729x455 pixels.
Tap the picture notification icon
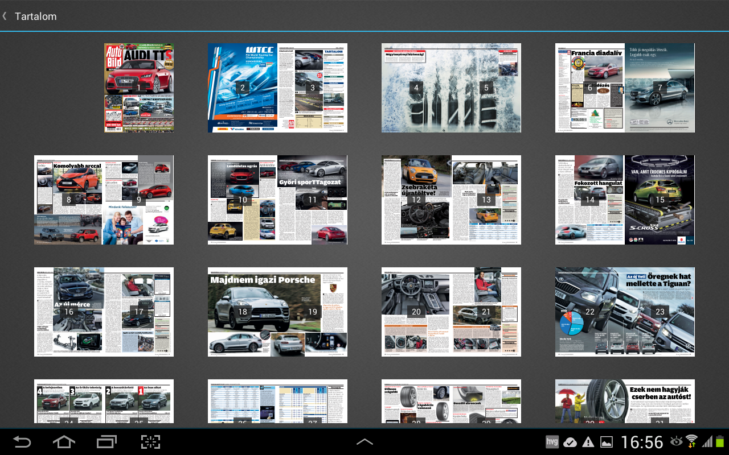pos(606,442)
